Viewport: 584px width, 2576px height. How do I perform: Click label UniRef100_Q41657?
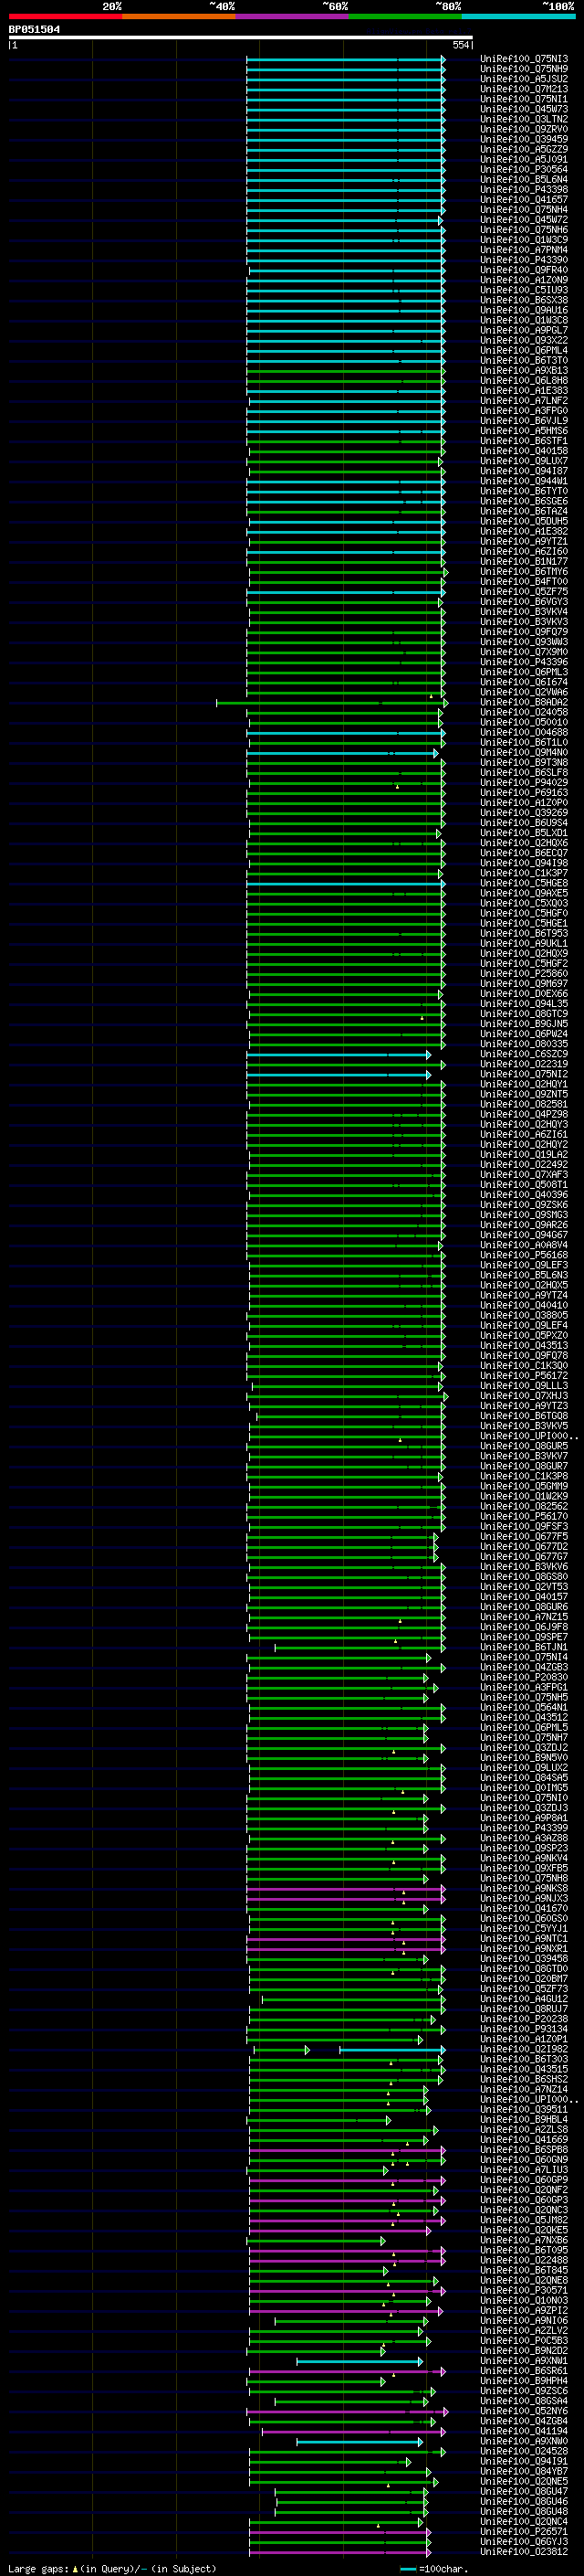[x=523, y=199]
